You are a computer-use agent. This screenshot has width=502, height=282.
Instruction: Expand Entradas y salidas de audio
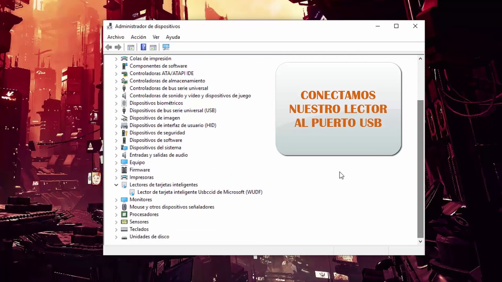116,155
